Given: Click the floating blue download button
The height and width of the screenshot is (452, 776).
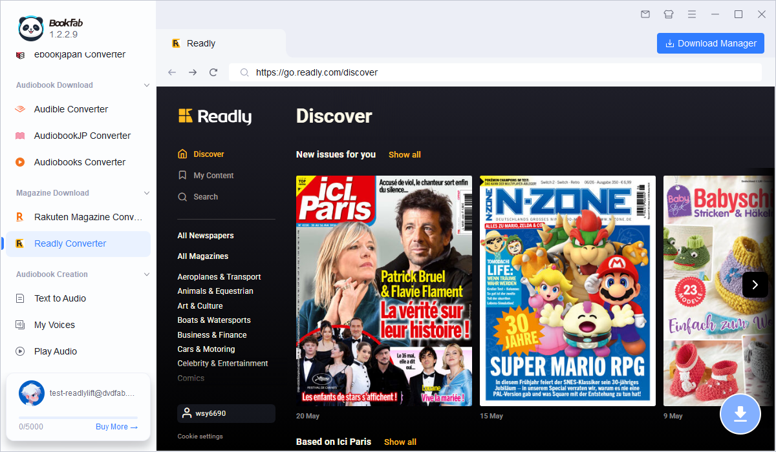Looking at the screenshot, I should point(741,414).
